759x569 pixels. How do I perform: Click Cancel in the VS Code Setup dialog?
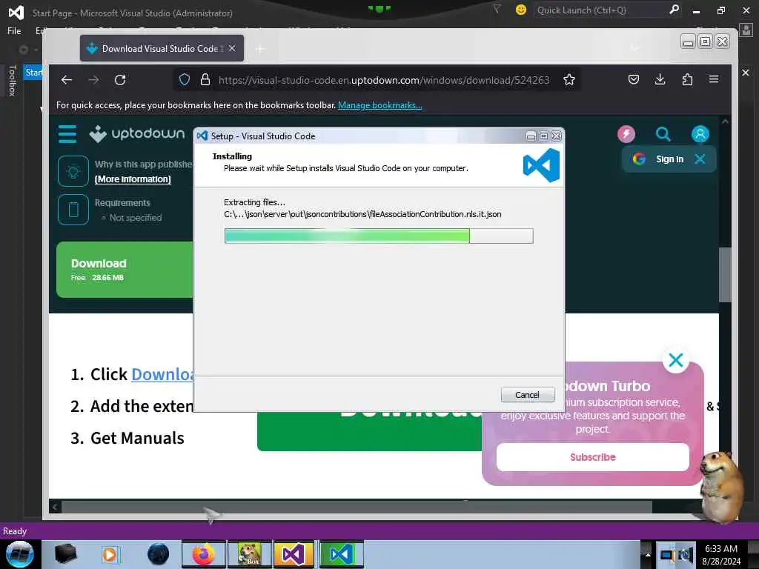coord(528,395)
